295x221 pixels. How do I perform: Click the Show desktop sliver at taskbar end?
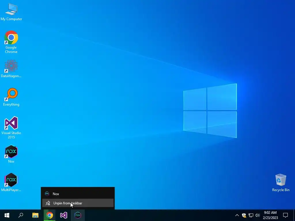[294, 215]
